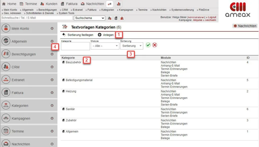
Task: Open statistics via the bar chart icon
Action: coord(118,4)
